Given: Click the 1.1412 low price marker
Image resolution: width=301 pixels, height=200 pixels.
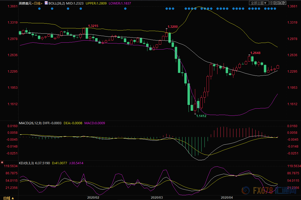Looking at the screenshot, I should (201, 116).
